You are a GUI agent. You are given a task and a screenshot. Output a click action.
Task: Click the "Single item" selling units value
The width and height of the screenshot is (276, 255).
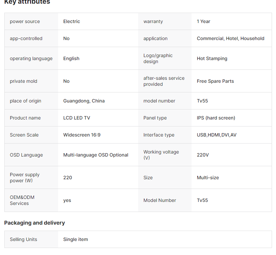(x=75, y=239)
